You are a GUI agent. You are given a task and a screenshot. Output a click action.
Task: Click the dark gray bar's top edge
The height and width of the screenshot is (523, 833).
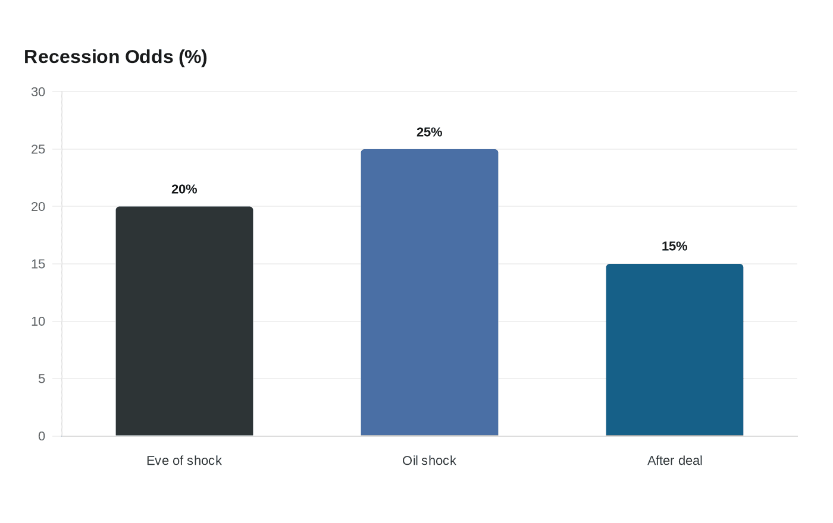coord(184,207)
